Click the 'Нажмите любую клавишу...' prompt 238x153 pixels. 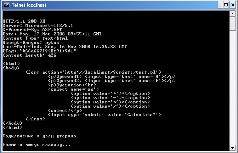pos(36,144)
